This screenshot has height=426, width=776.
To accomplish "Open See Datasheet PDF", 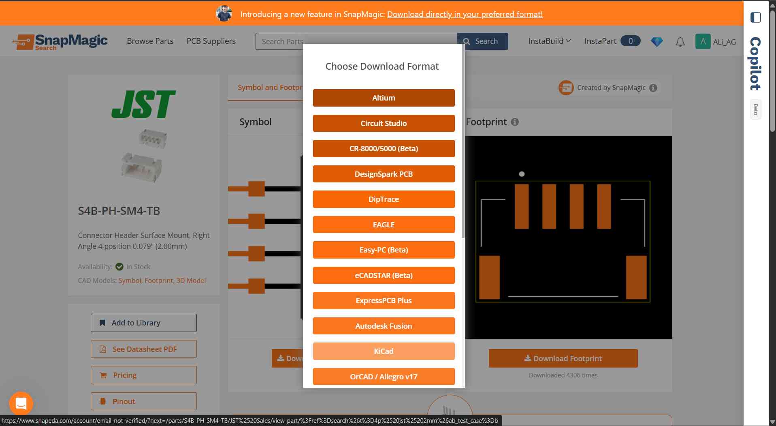I will coord(144,349).
